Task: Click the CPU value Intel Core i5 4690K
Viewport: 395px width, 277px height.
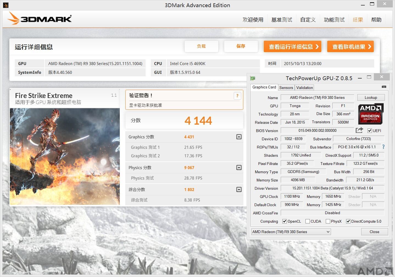Action: pos(188,64)
